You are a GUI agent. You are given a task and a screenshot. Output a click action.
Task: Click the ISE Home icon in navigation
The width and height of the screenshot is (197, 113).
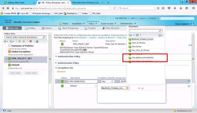[60, 23]
